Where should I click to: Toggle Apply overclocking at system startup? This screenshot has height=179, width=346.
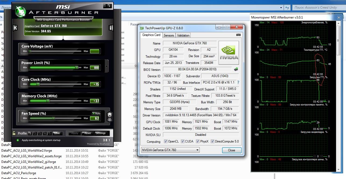pos(18,140)
